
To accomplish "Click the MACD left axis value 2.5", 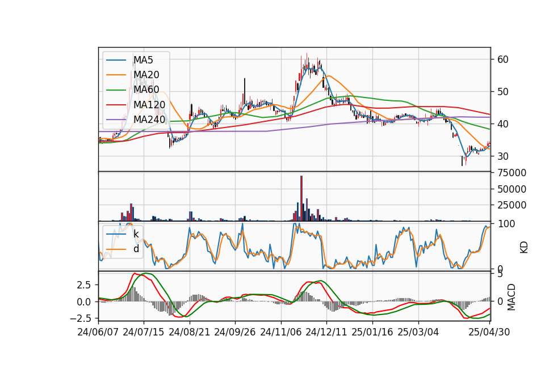I will coord(84,285).
